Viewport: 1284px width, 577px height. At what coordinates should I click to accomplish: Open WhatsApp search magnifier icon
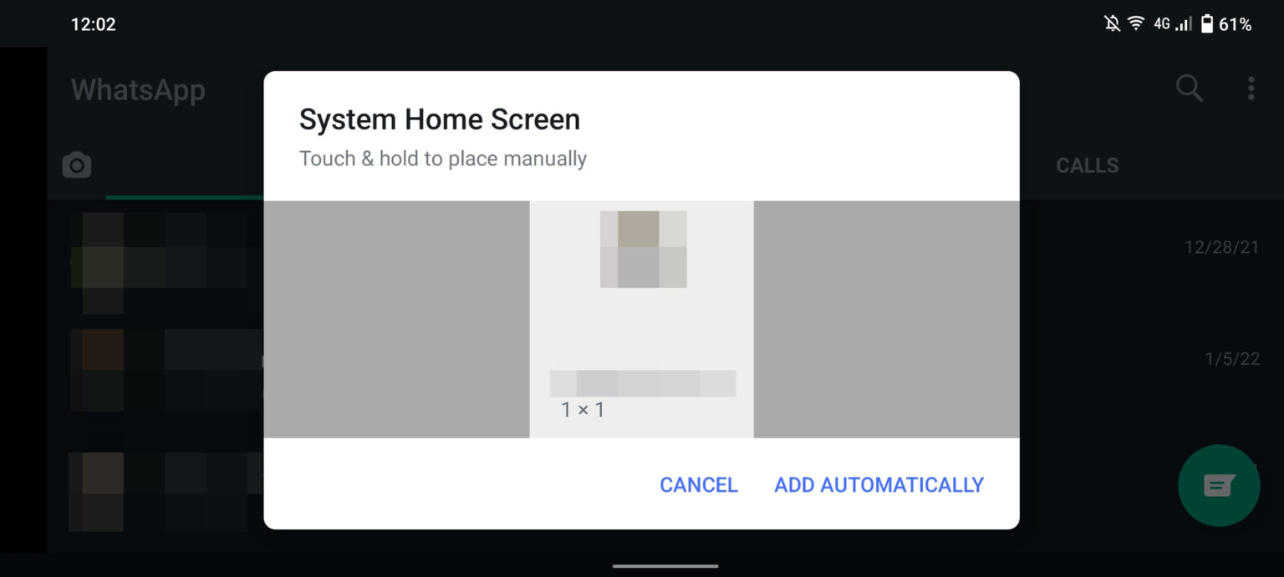click(1189, 89)
